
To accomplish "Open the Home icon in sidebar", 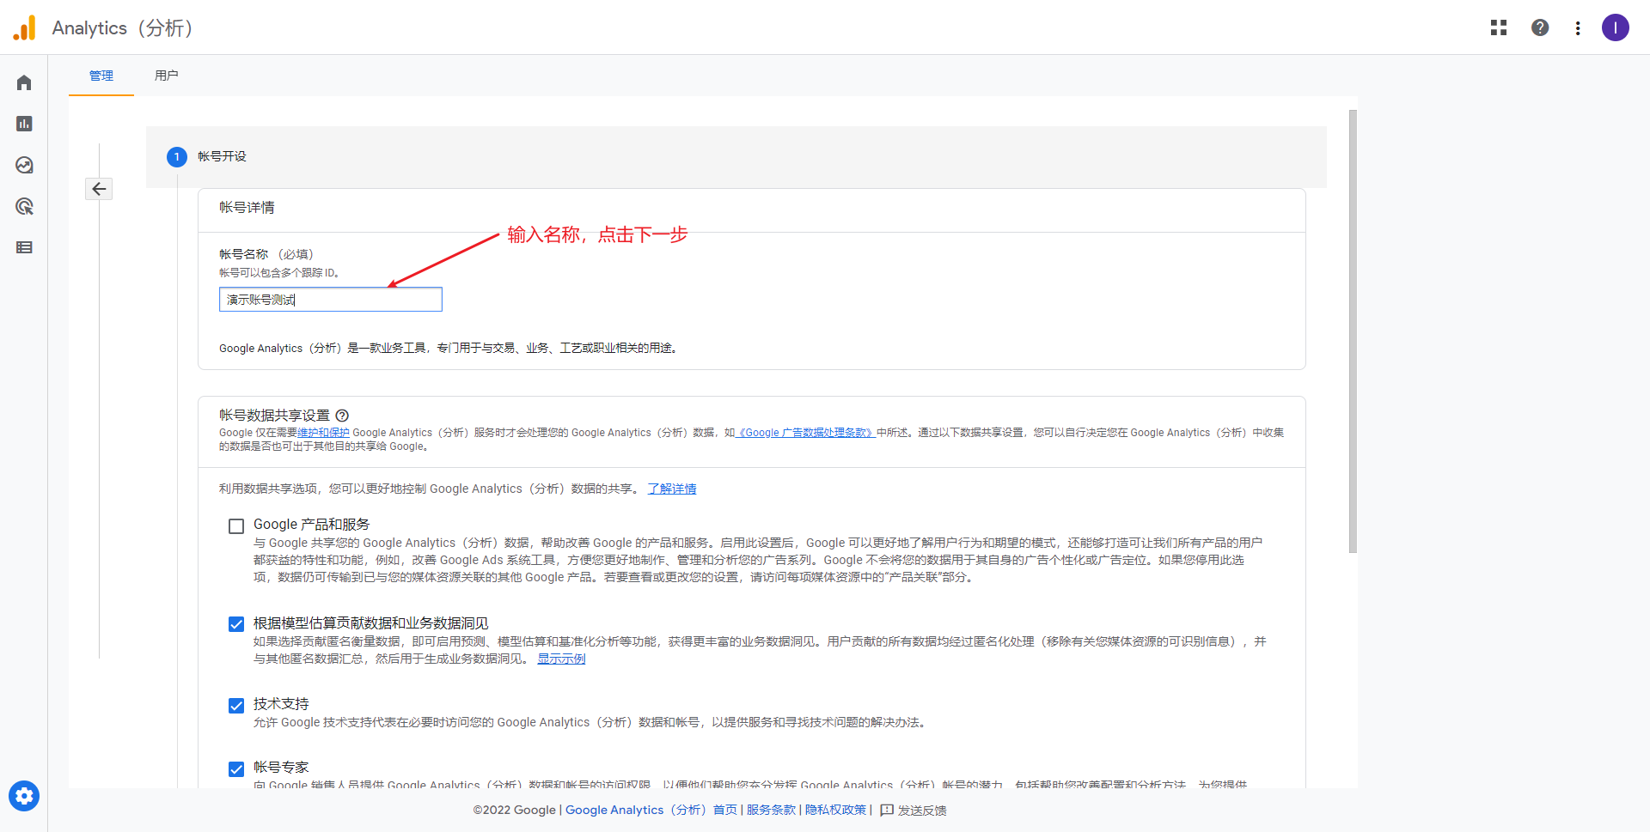I will point(24,82).
